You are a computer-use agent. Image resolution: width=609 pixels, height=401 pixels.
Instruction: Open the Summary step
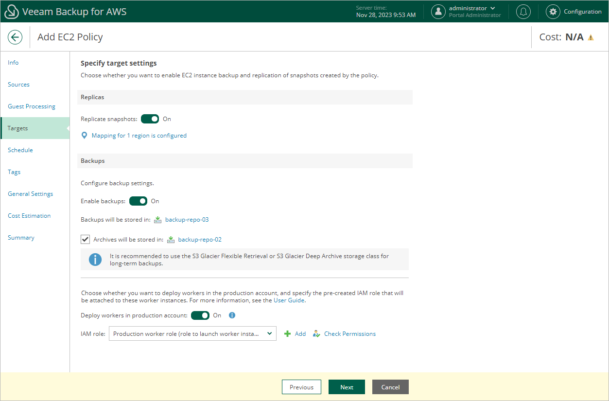(x=21, y=238)
